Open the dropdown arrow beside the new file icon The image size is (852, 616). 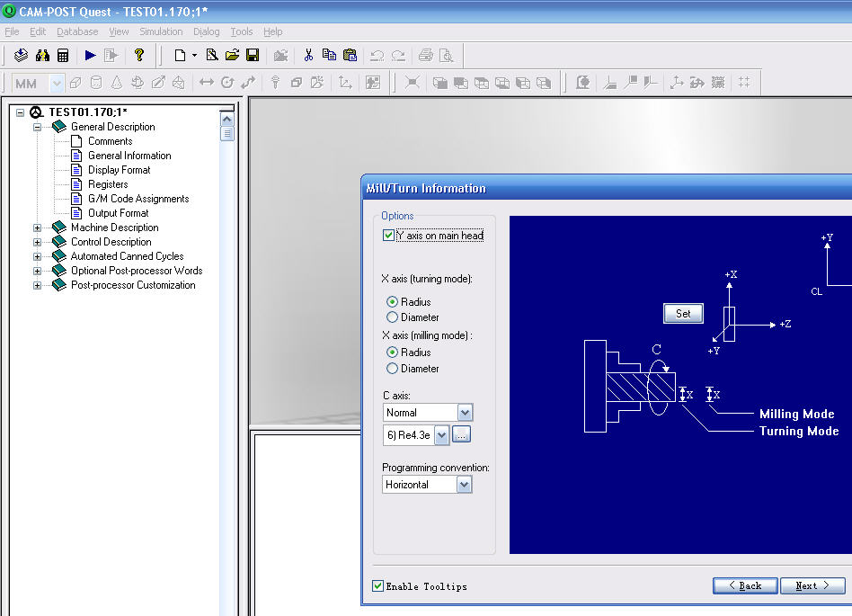(194, 55)
